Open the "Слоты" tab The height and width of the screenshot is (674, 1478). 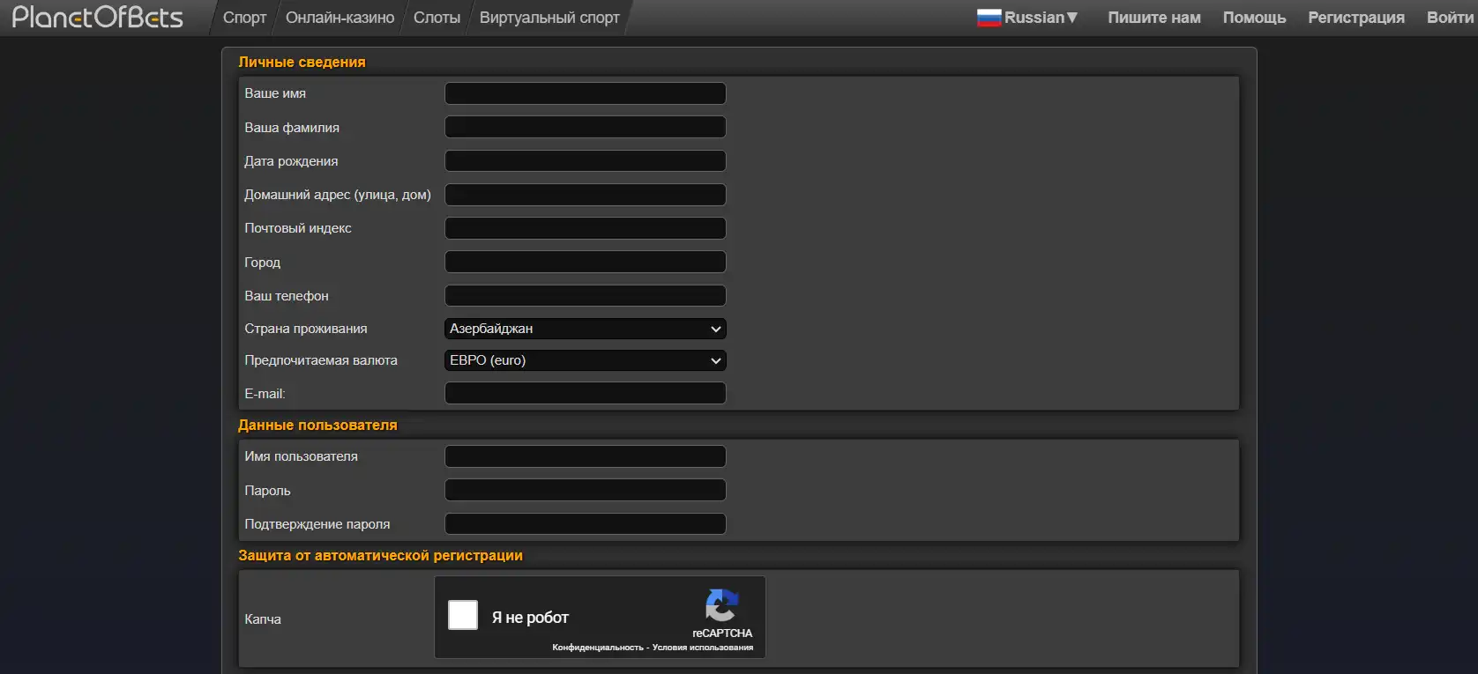coord(437,18)
